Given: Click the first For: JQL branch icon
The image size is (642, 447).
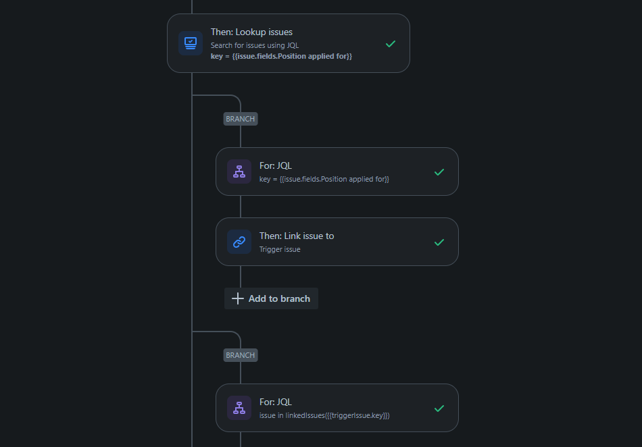Looking at the screenshot, I should 239,172.
